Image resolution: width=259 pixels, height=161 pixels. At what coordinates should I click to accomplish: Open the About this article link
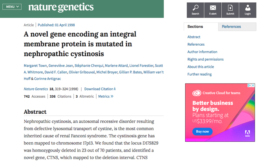pyautogui.click(x=201, y=67)
